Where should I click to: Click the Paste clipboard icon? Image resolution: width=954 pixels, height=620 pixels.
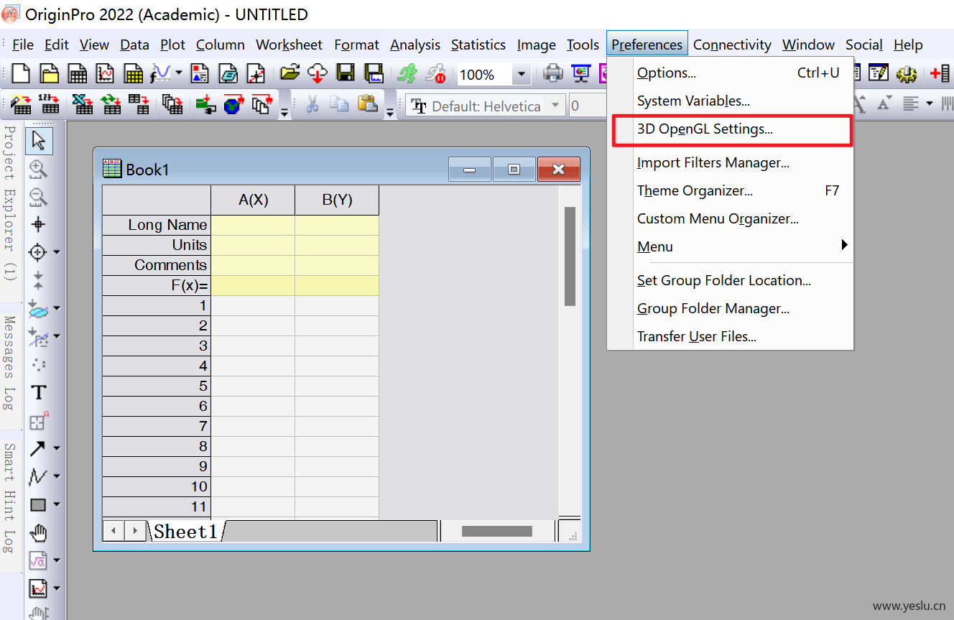tap(367, 105)
